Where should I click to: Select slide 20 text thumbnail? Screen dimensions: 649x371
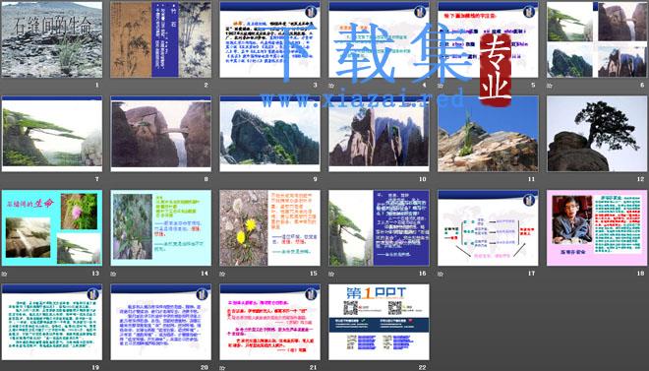click(161, 322)
